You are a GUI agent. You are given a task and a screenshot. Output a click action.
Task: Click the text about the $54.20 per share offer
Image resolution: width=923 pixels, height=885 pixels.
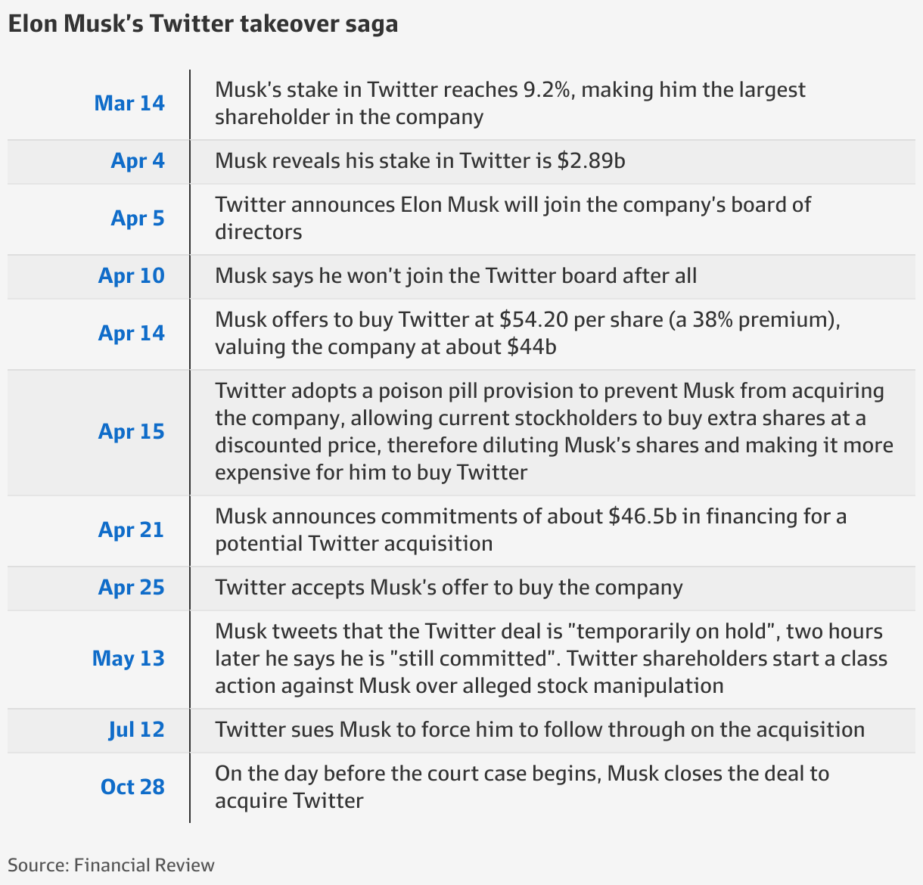tap(528, 333)
